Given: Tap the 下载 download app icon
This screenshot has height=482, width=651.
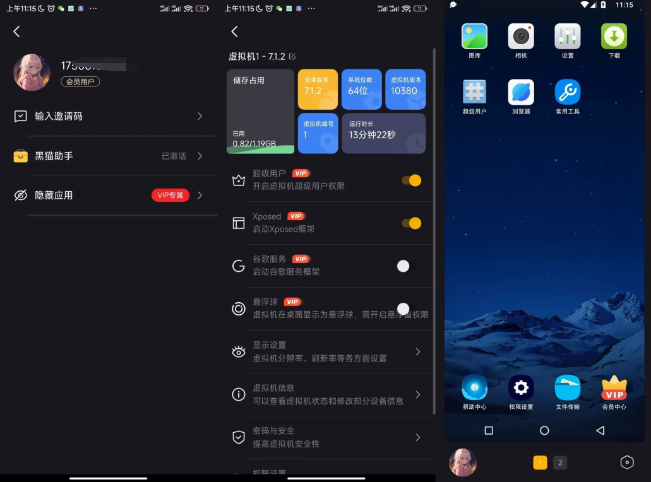Looking at the screenshot, I should (614, 37).
